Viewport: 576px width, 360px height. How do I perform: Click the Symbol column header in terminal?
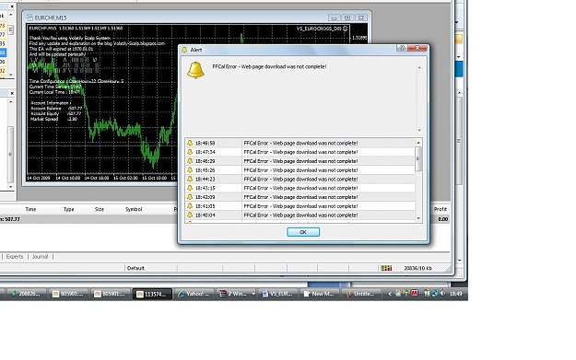(x=134, y=209)
